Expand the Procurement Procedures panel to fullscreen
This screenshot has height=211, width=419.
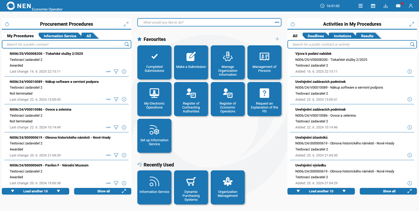pos(126,24)
